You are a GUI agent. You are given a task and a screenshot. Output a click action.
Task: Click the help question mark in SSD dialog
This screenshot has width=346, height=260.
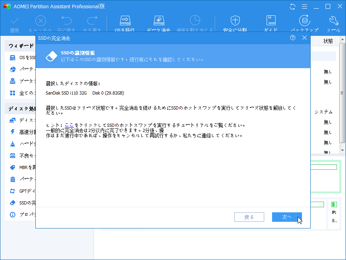pos(293,38)
